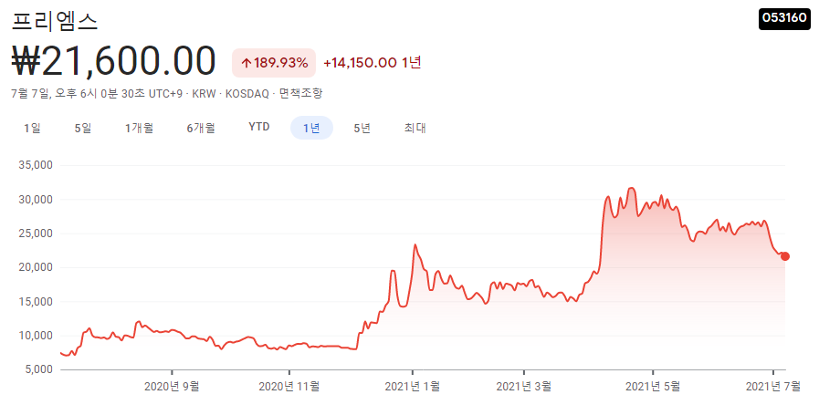Click the 35,000 y-axis label
The width and height of the screenshot is (819, 405).
point(36,165)
